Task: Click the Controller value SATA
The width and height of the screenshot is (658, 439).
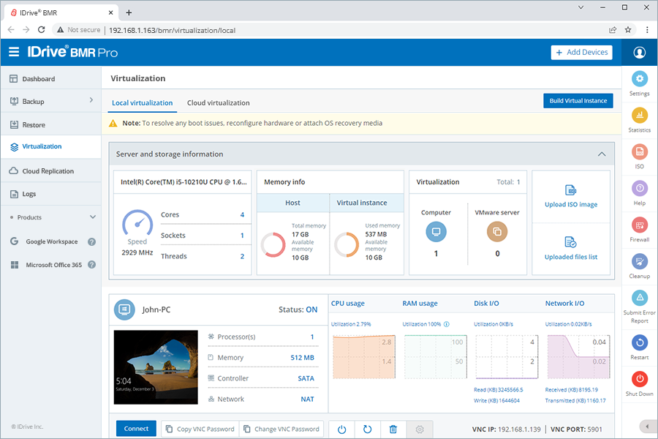Action: point(306,378)
